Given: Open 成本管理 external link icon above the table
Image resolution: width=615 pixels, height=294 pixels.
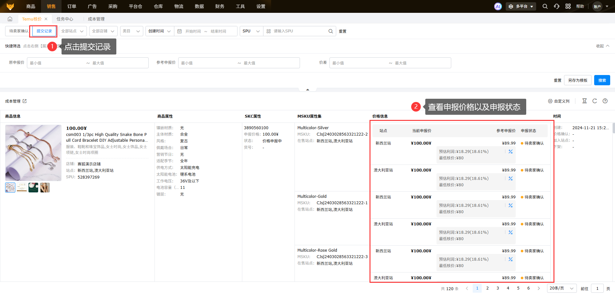Looking at the screenshot, I should click(x=25, y=101).
